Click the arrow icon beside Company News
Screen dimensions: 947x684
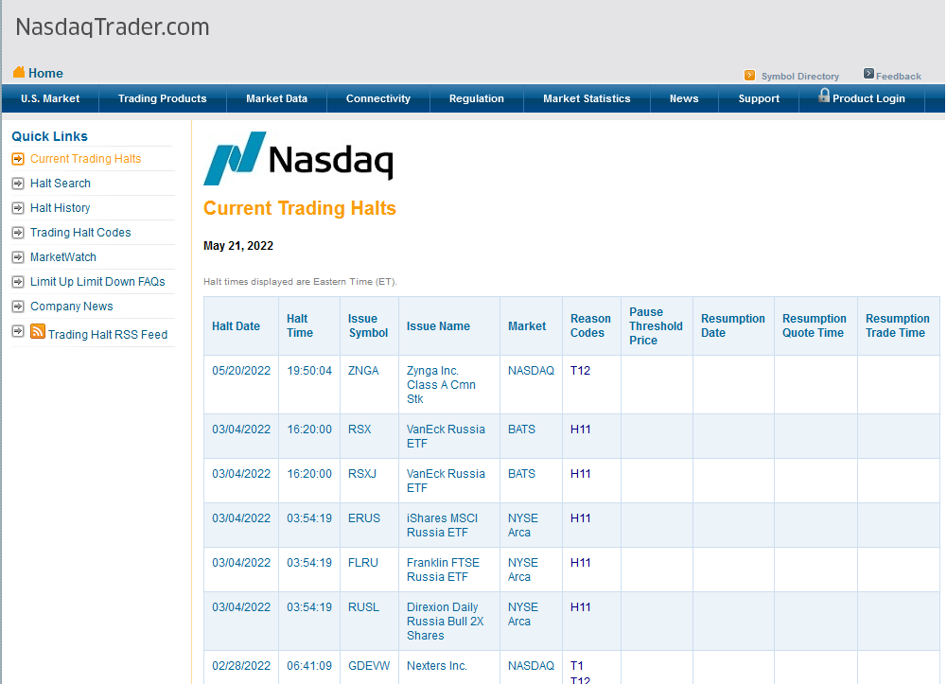pos(18,307)
